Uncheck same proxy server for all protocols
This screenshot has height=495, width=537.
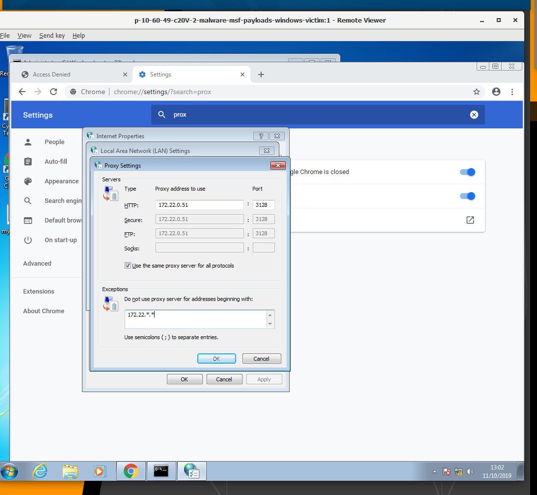pos(128,266)
